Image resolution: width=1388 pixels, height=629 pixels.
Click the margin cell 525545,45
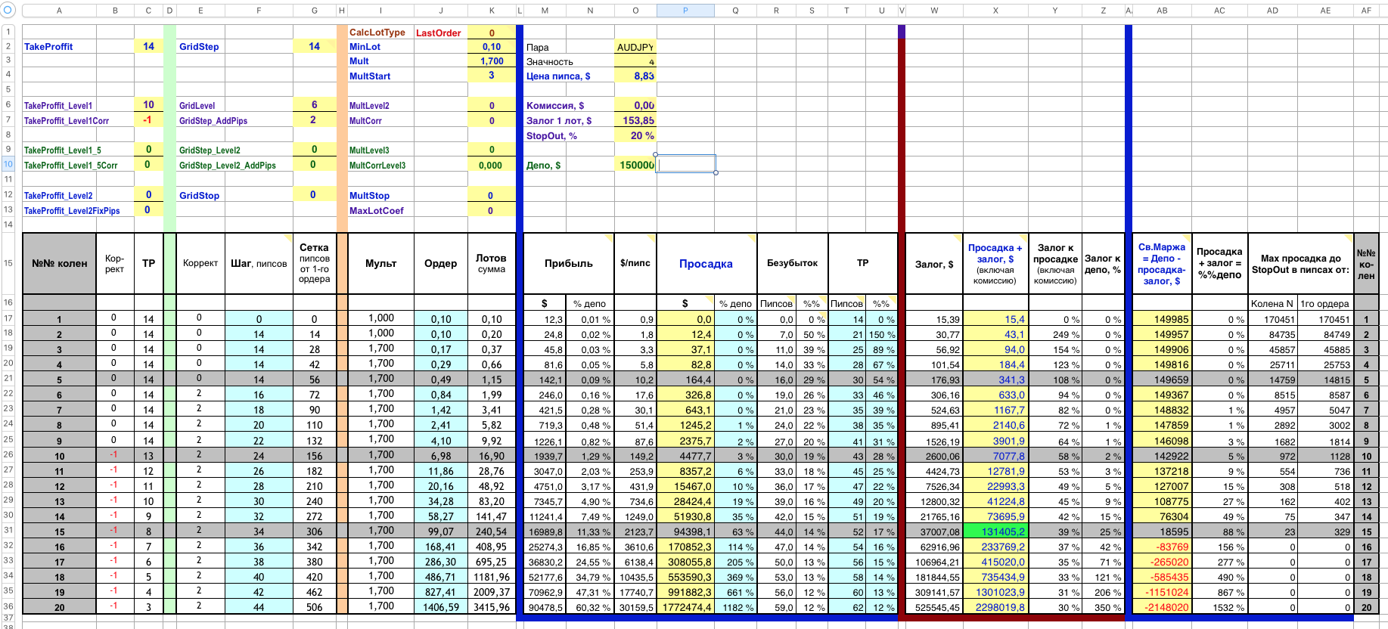(x=934, y=607)
